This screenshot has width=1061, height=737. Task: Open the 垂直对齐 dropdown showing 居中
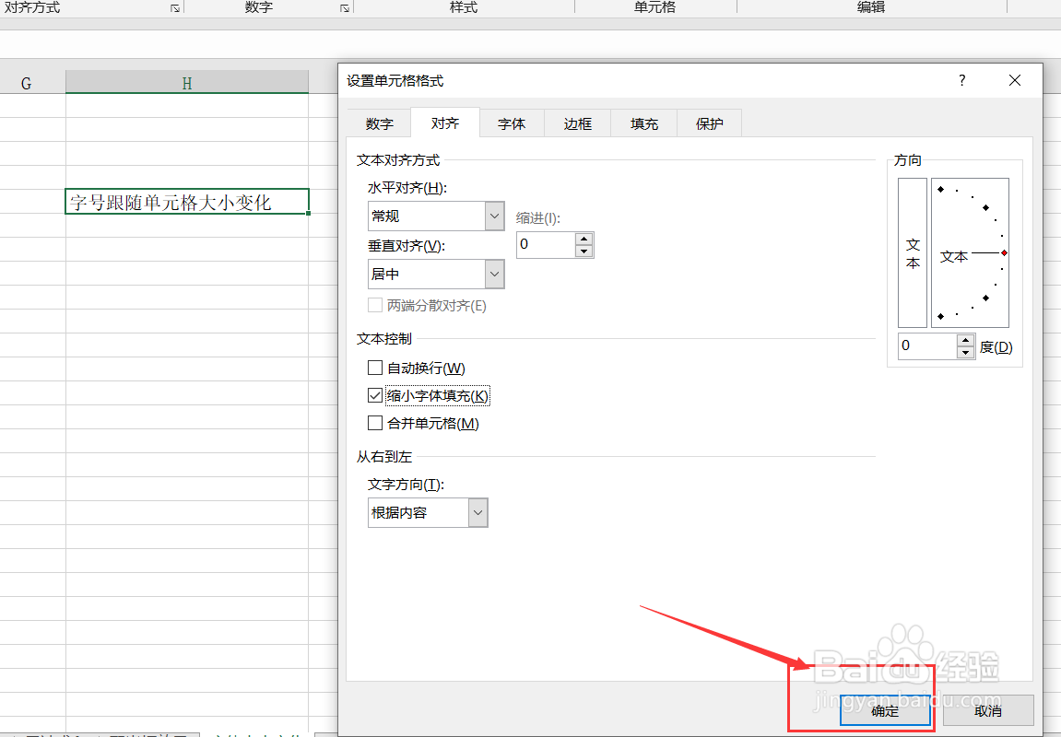click(494, 274)
